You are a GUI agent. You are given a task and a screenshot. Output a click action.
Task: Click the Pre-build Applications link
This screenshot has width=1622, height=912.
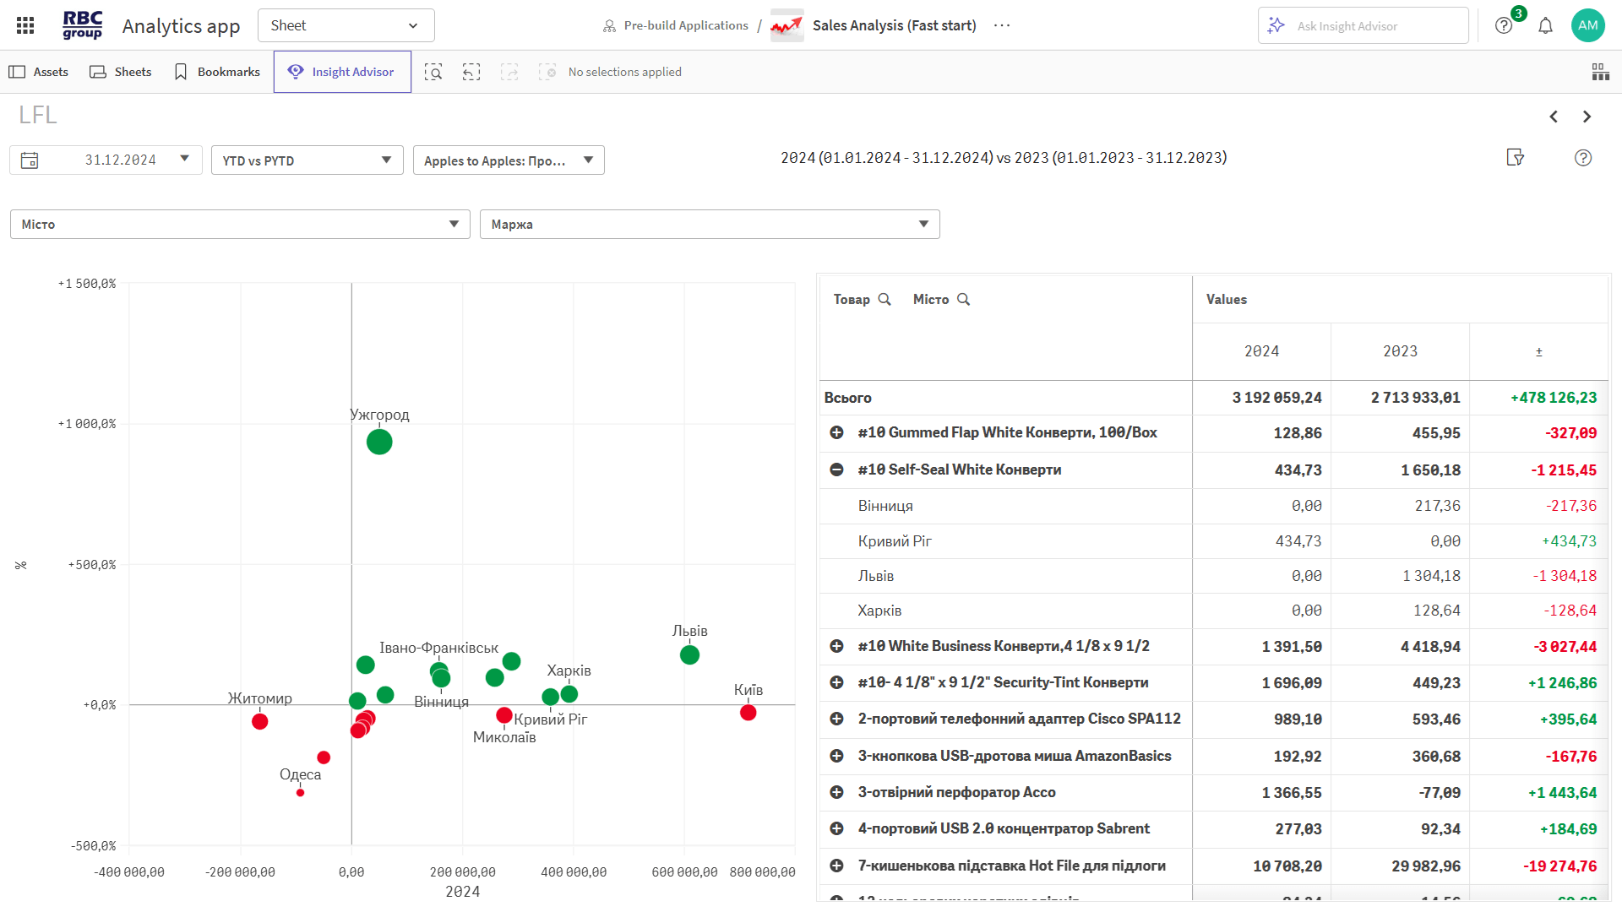pos(685,25)
